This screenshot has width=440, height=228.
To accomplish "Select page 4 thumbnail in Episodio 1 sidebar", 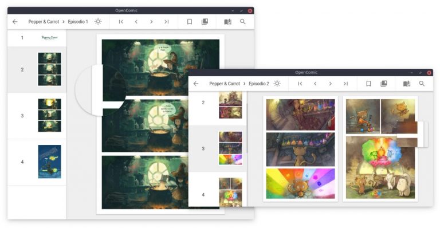I will click(49, 162).
